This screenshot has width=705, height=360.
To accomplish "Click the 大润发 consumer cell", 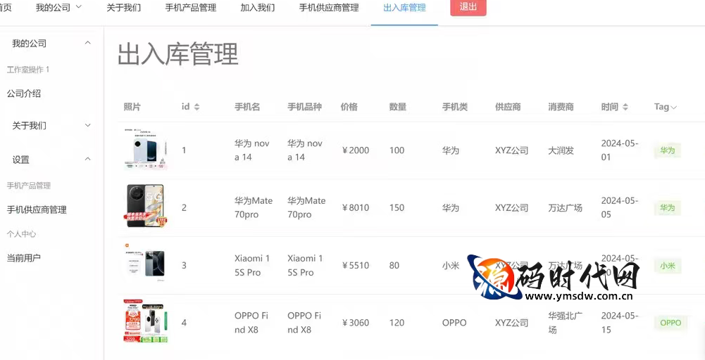I will pos(561,150).
